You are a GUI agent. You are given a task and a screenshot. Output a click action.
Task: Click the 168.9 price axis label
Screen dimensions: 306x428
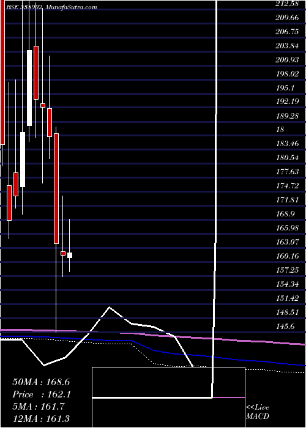pyautogui.click(x=286, y=214)
